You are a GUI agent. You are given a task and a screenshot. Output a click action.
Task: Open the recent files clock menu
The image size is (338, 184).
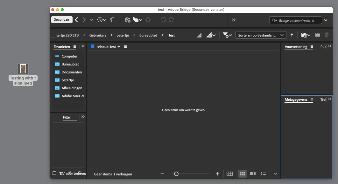[102, 20]
